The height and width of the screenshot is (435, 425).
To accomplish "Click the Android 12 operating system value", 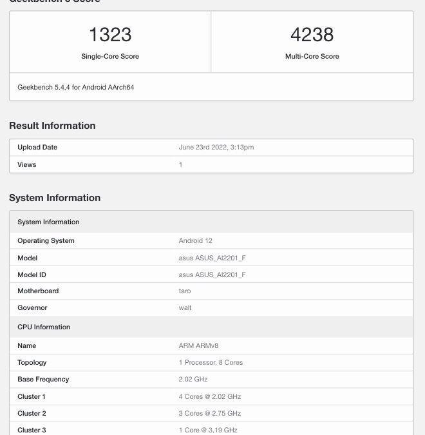I will (x=195, y=241).
